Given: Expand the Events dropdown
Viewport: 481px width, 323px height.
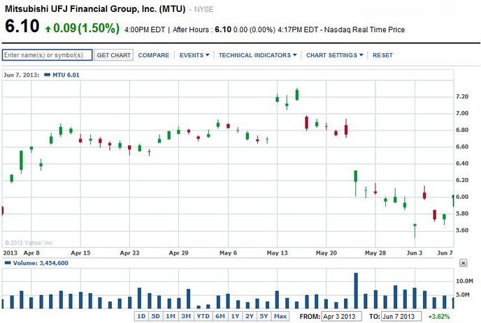Looking at the screenshot, I should click(194, 55).
